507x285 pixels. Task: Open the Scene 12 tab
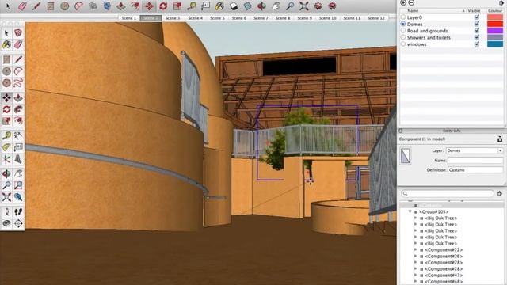point(376,18)
